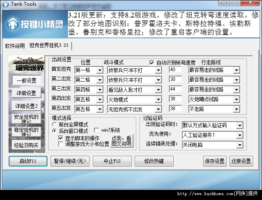Click 第五出发 turn speed field 38
The height and width of the screenshot is (200, 262).
tap(175, 109)
